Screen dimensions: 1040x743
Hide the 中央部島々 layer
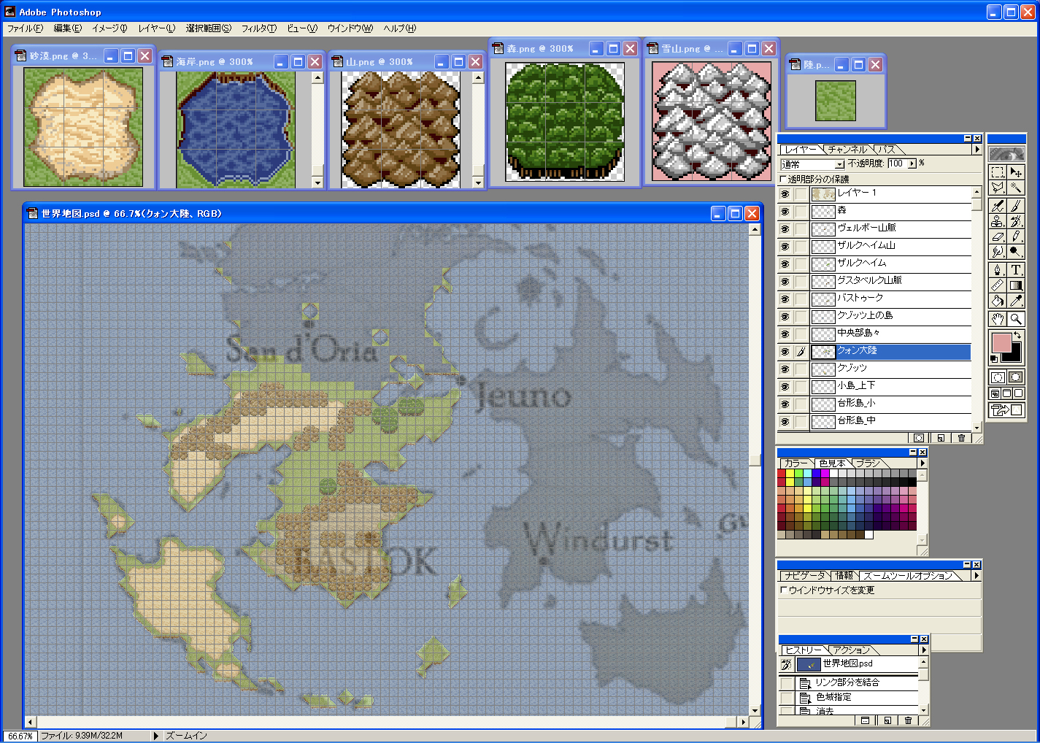click(785, 334)
